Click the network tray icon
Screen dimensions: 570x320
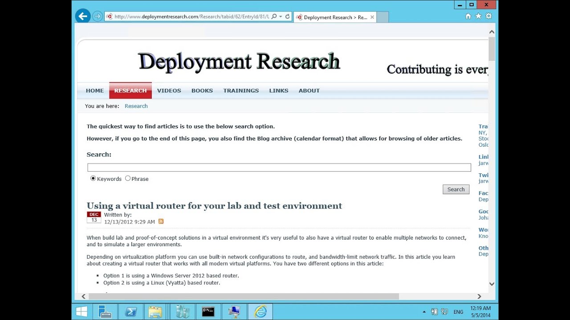point(445,312)
